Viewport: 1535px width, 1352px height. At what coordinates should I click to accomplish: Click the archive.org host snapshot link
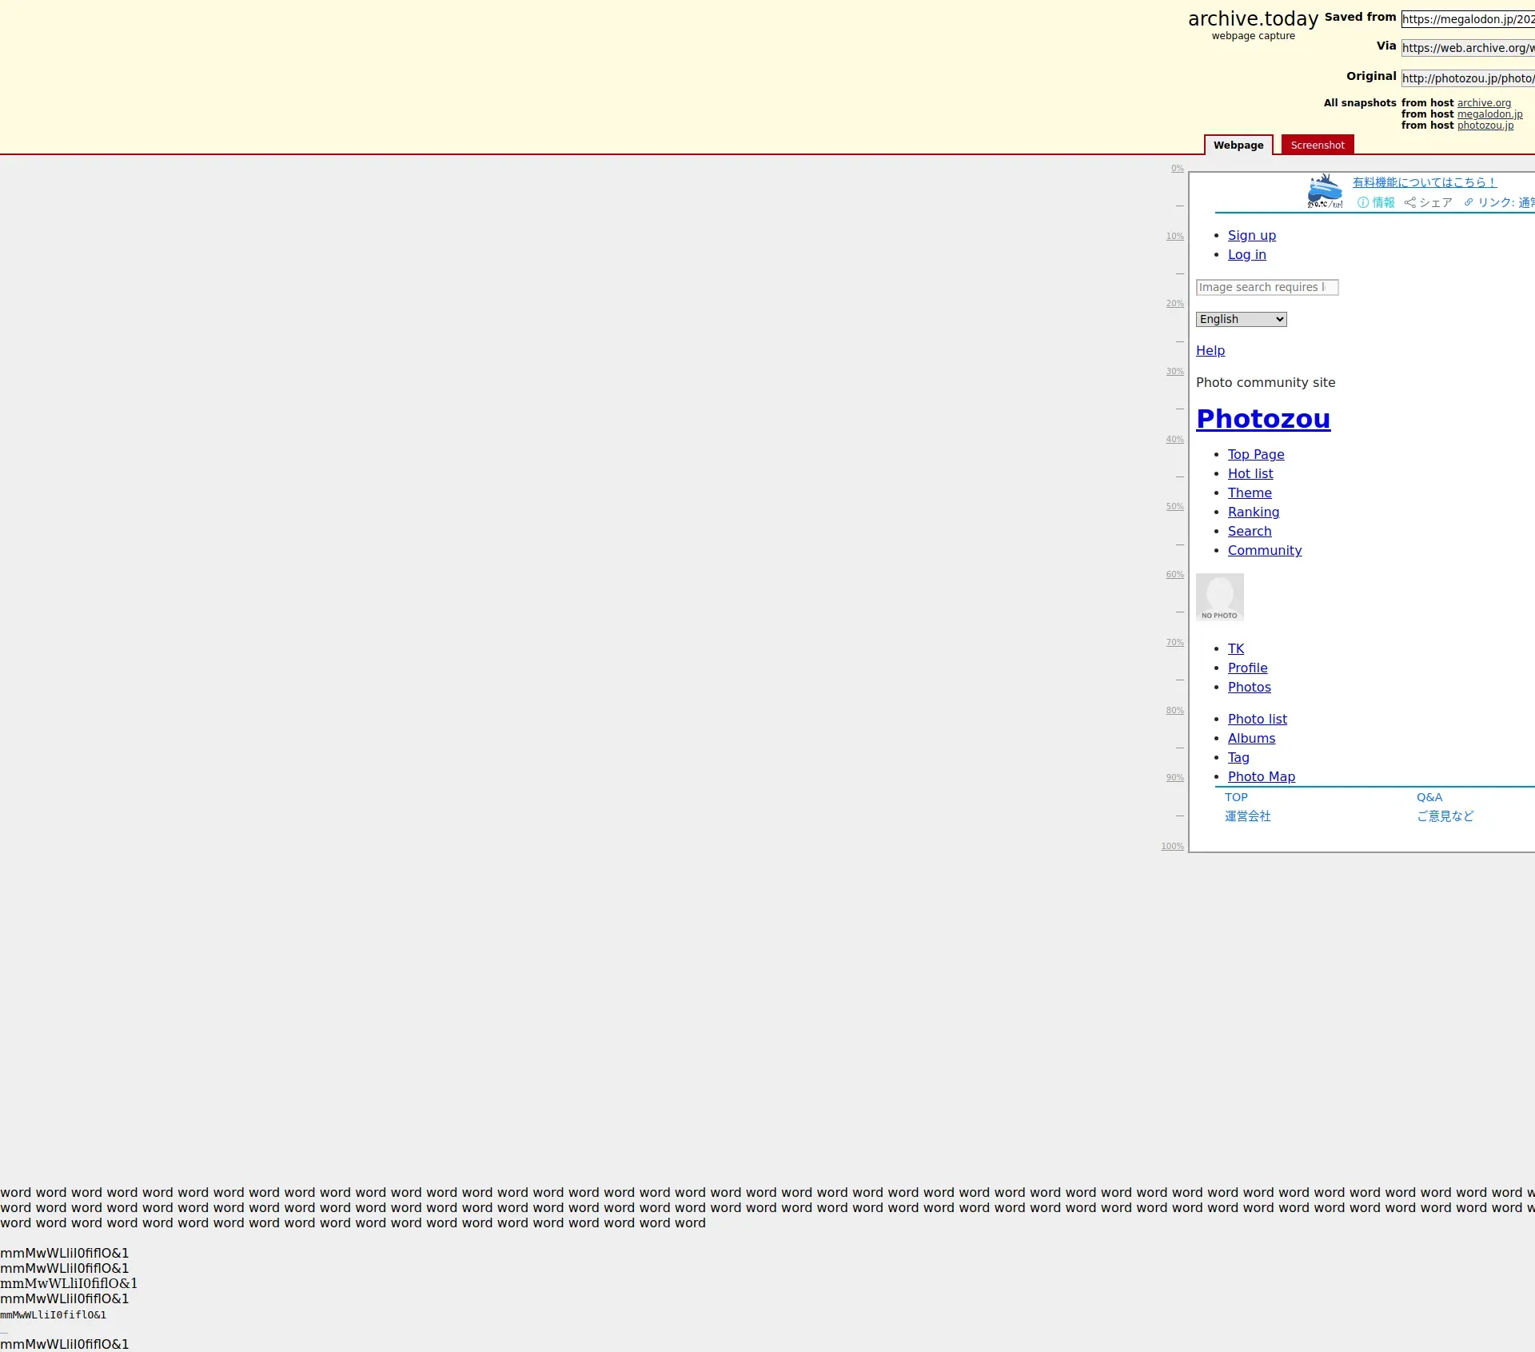(x=1484, y=103)
